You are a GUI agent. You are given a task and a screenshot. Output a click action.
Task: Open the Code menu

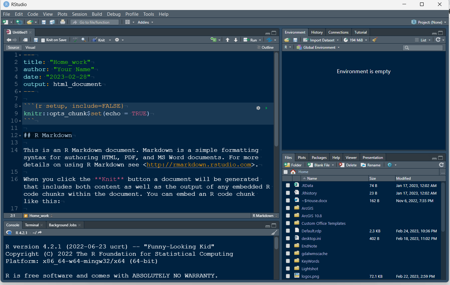tap(33, 14)
